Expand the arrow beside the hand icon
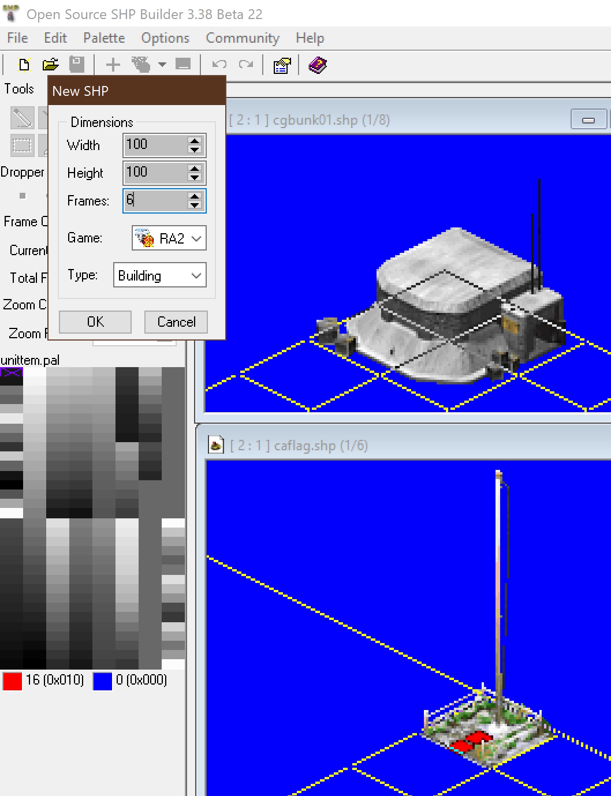Image resolution: width=611 pixels, height=796 pixels. tap(162, 65)
